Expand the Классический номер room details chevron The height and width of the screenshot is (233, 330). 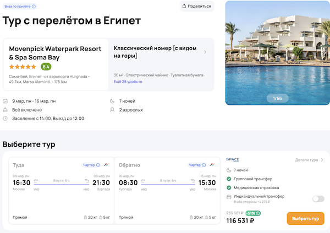pos(205,52)
